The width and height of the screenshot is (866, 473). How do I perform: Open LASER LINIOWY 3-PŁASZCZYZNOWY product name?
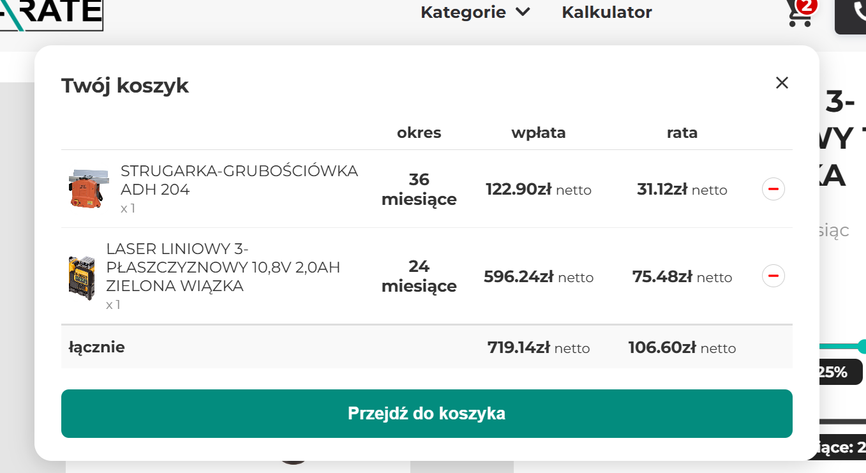tap(223, 267)
